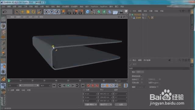Add a Cube primitive object
The height and width of the screenshot is (110, 195).
click(x=88, y=12)
